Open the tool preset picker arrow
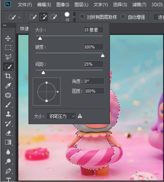The image size is (164, 182). pyautogui.click(x=19, y=18)
